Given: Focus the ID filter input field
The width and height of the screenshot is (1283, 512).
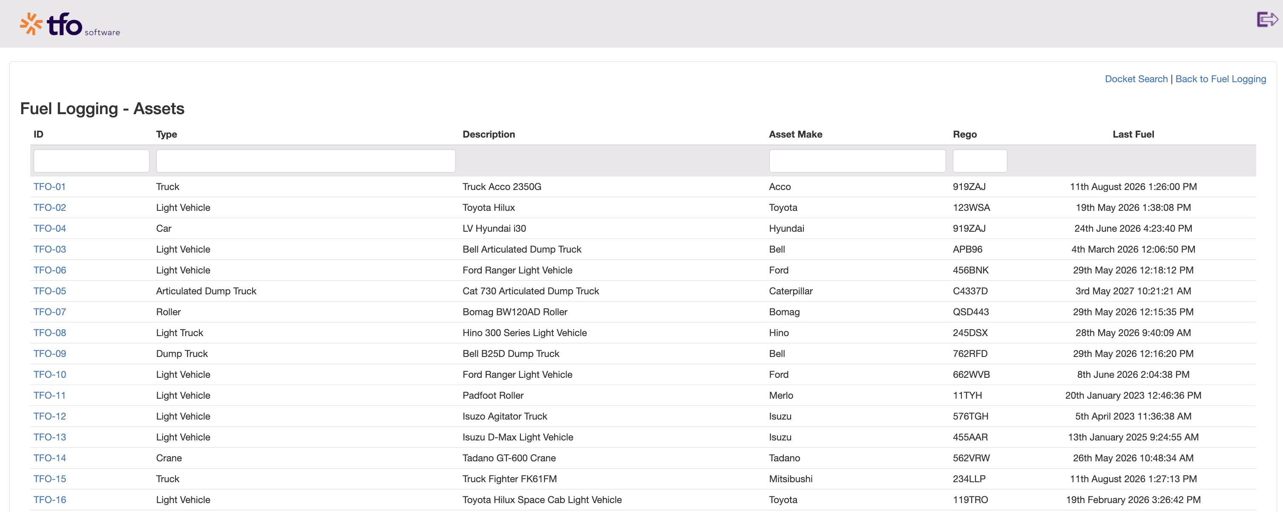Looking at the screenshot, I should coord(92,161).
